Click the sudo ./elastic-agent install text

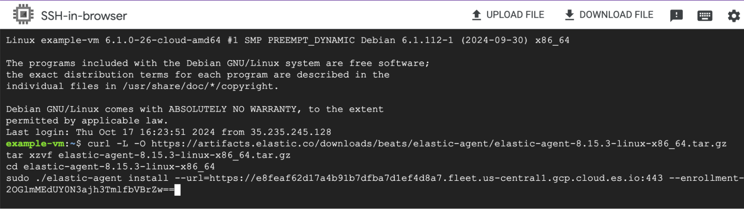87,178
